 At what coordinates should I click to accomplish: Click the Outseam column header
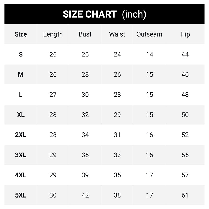(149, 34)
